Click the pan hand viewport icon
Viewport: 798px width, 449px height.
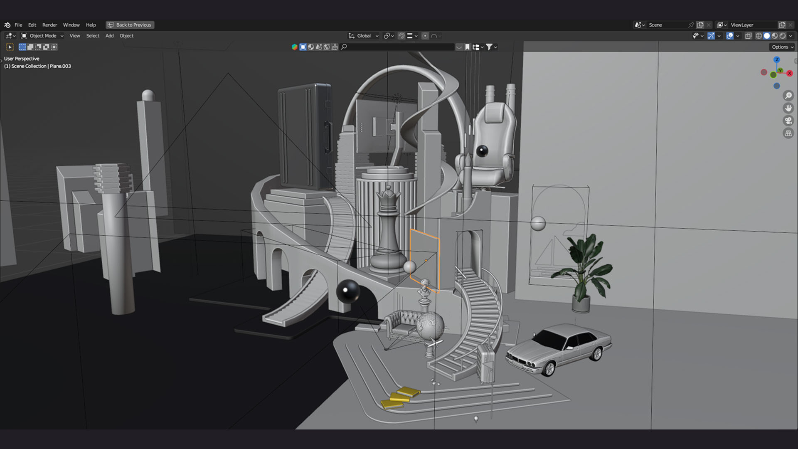click(x=788, y=108)
